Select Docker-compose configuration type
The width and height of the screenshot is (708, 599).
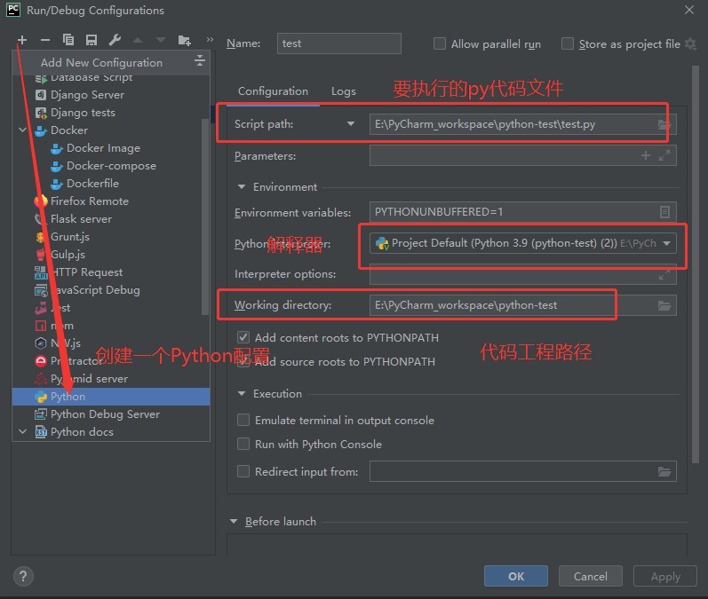click(x=111, y=166)
